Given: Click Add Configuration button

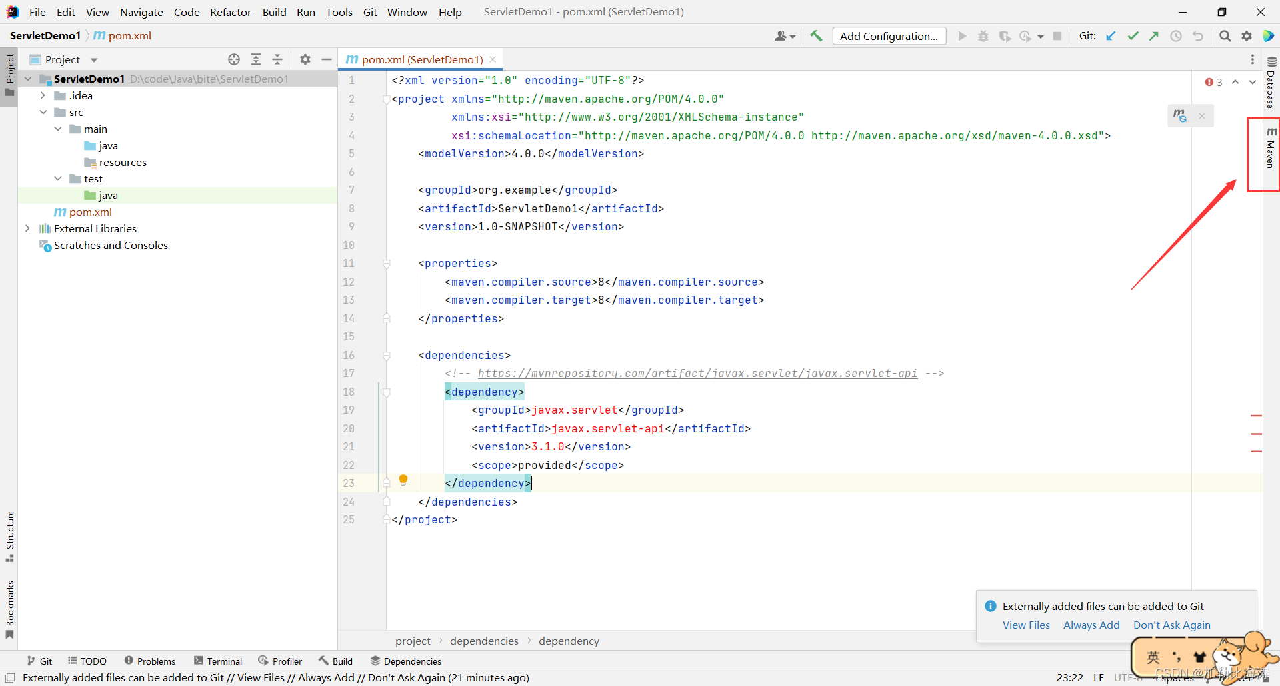Looking at the screenshot, I should click(x=889, y=36).
